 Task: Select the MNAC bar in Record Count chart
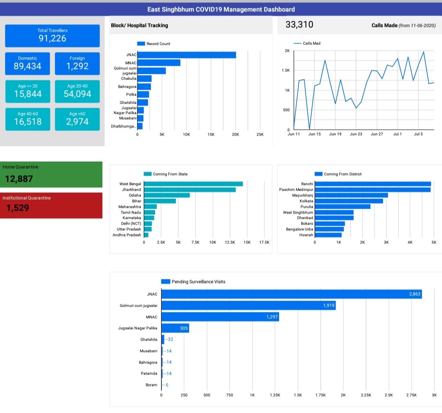(159, 63)
